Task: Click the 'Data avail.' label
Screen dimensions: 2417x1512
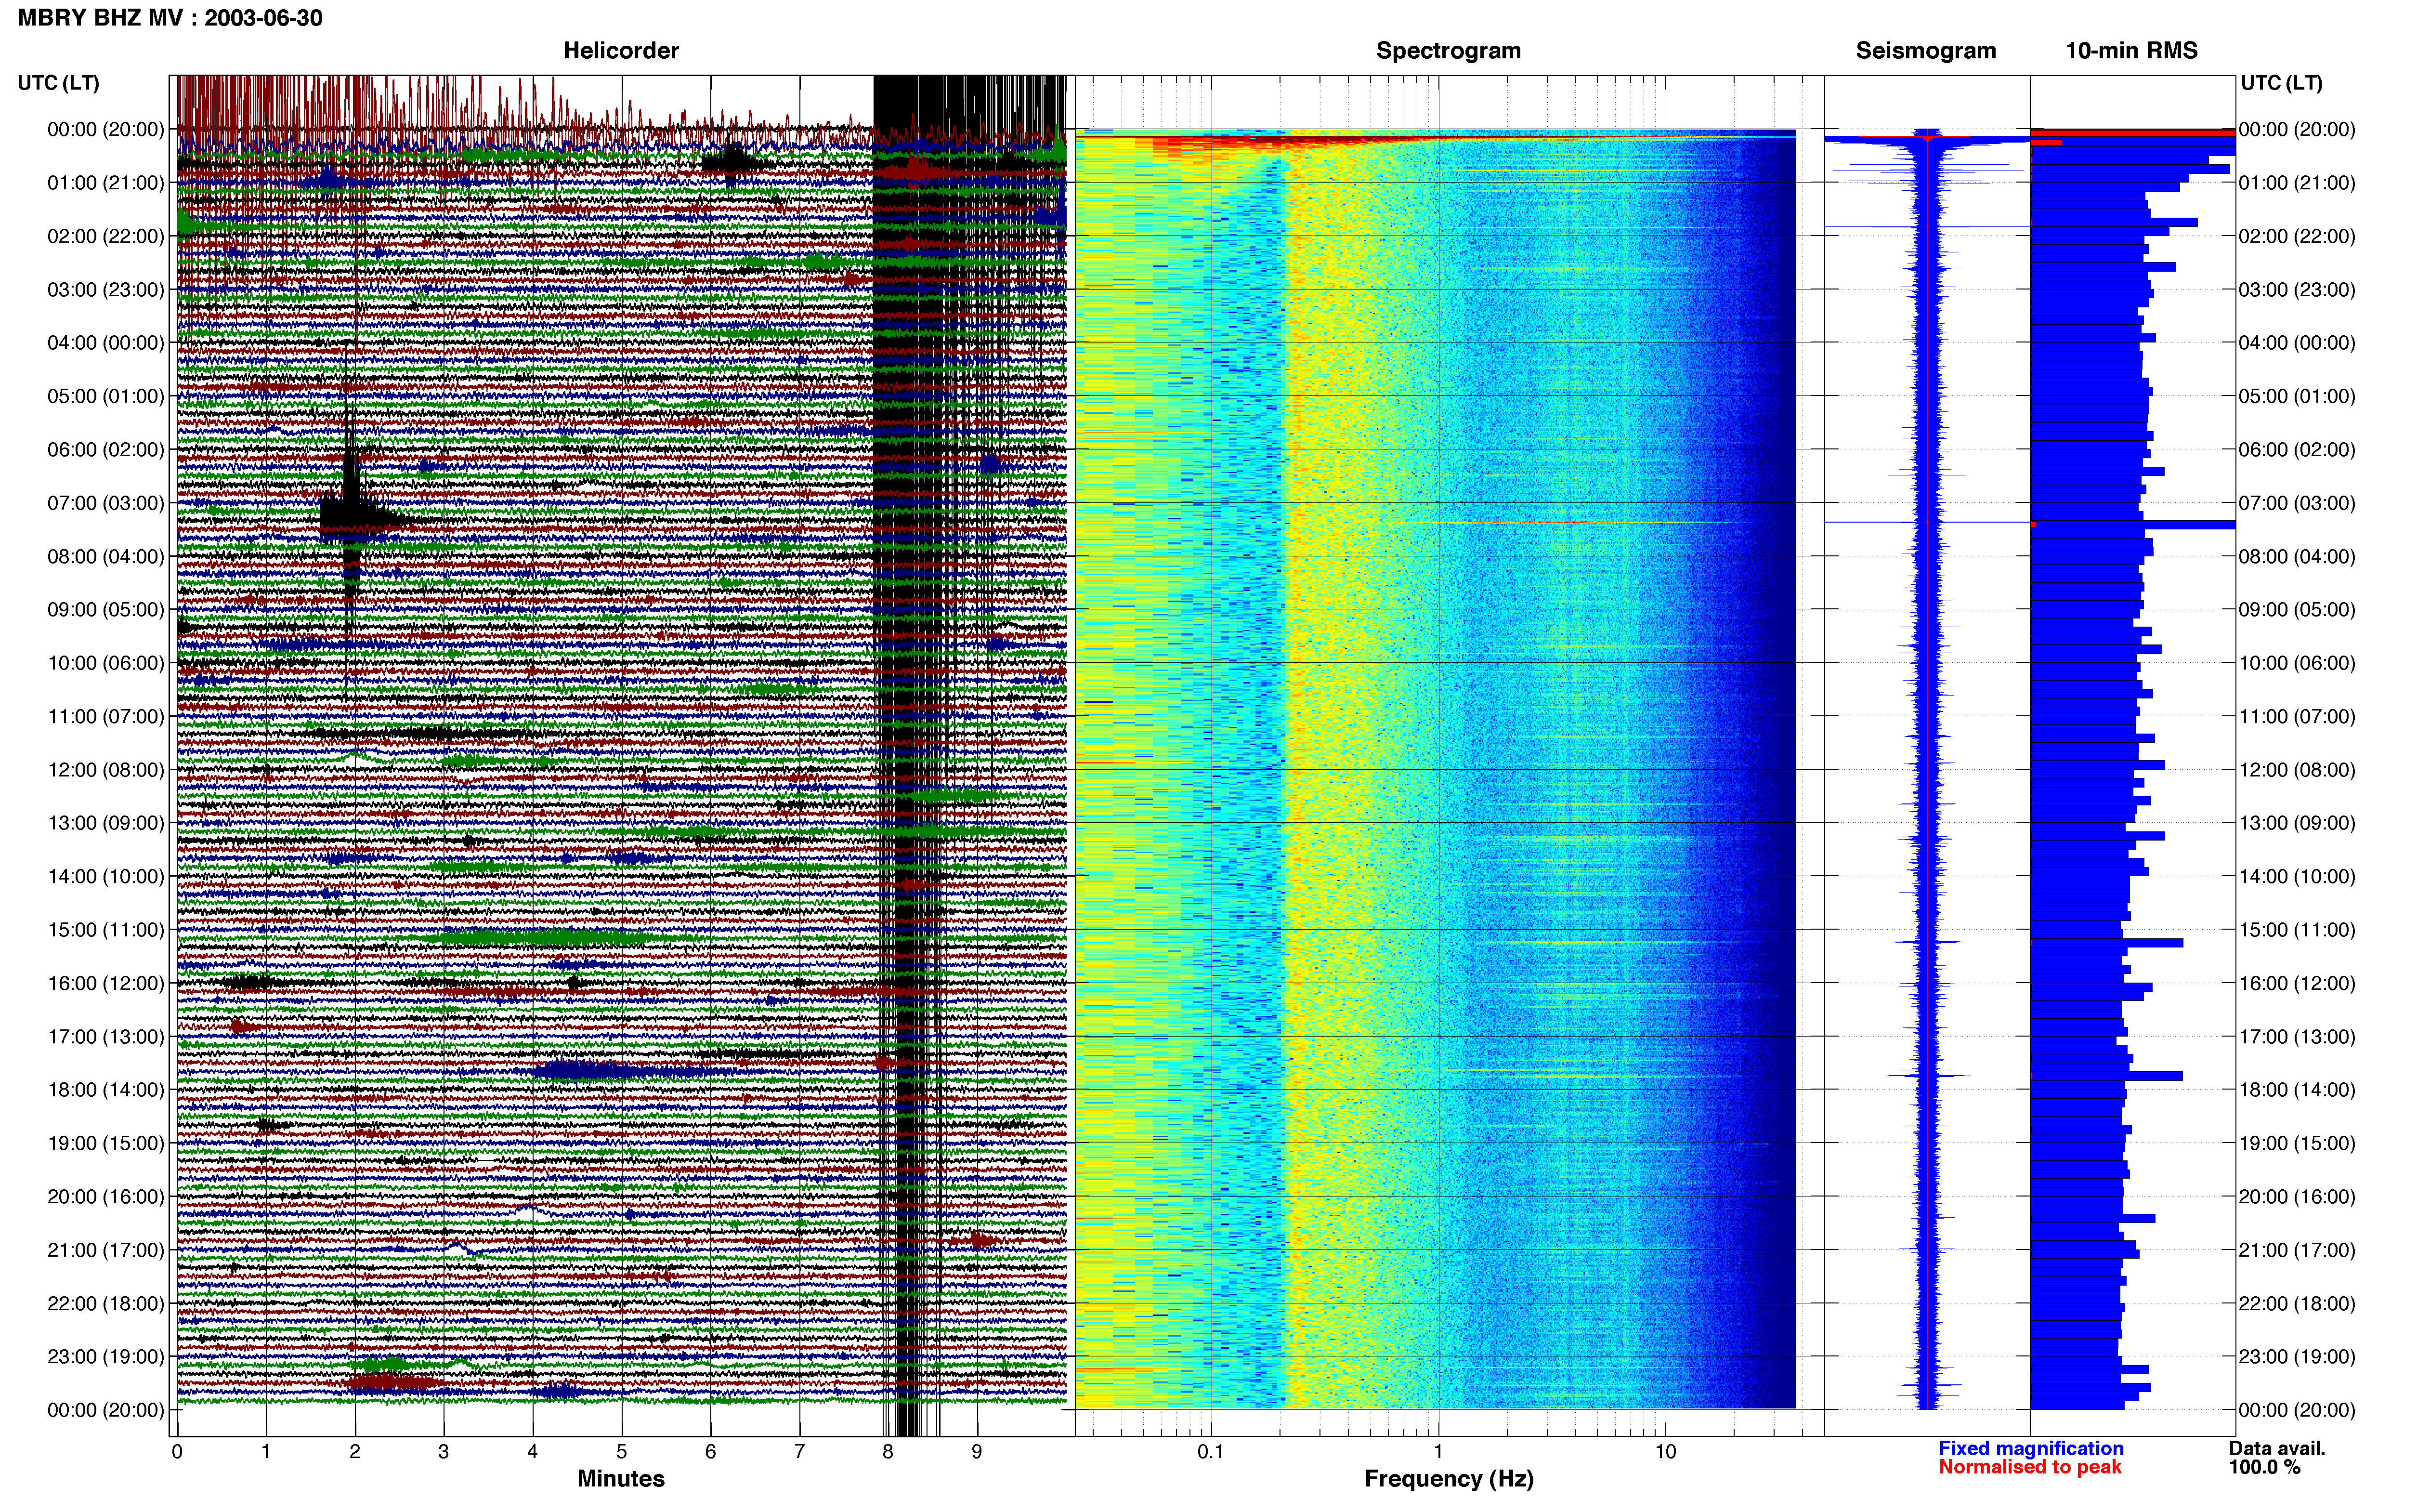Action: pos(2277,1449)
